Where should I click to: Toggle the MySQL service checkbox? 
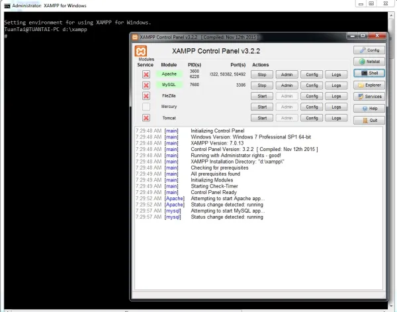click(146, 85)
